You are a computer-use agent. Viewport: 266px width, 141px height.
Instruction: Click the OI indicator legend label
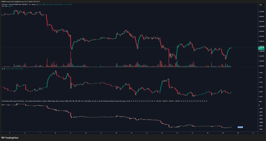2,69
